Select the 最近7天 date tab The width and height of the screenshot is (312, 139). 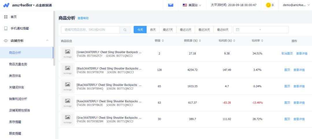[x=168, y=30]
